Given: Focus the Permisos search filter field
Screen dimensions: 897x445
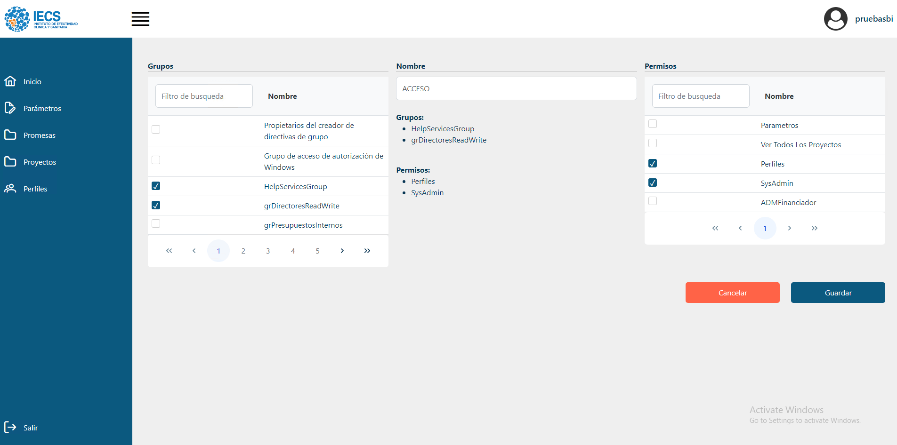Looking at the screenshot, I should click(x=700, y=96).
